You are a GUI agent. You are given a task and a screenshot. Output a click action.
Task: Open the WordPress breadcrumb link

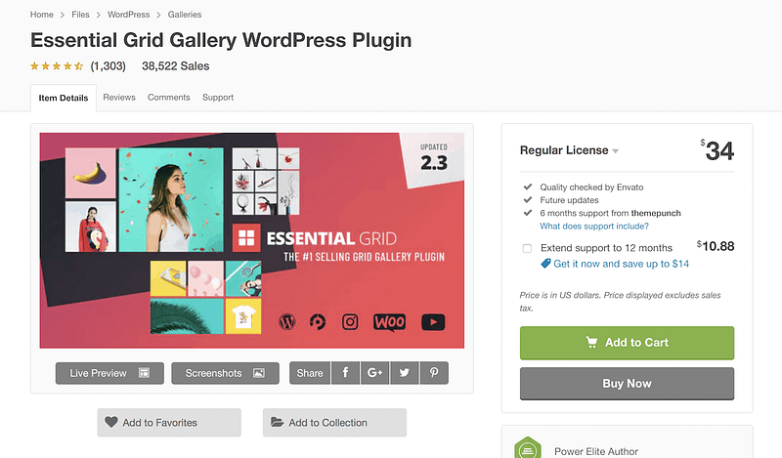pos(129,15)
